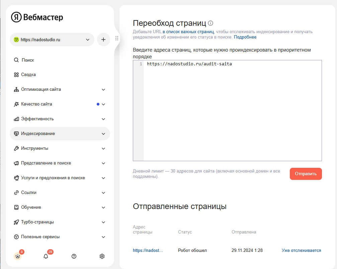The image size is (337, 269).
Task: Open the submitted https://nadost… page link
Action: [x=148, y=250]
